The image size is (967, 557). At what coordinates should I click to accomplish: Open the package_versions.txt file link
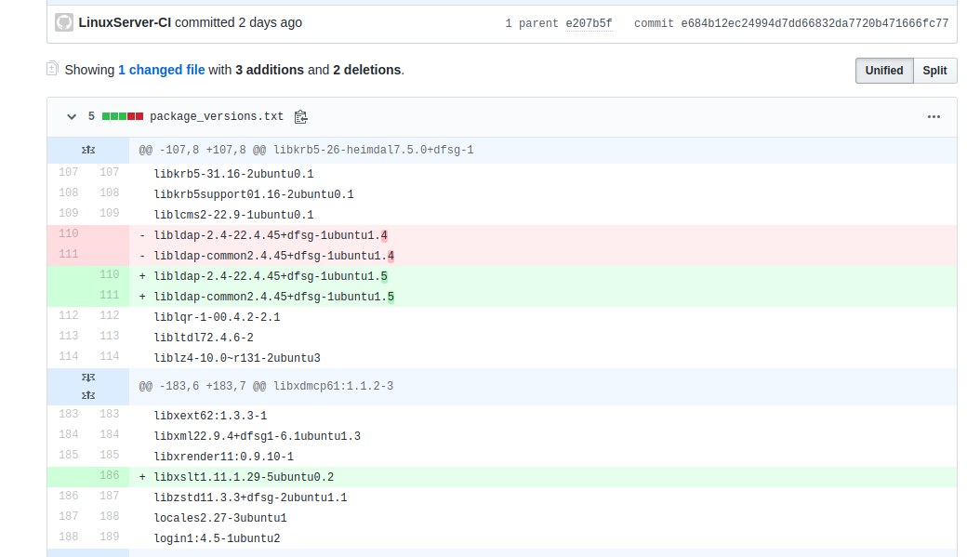[x=217, y=117]
